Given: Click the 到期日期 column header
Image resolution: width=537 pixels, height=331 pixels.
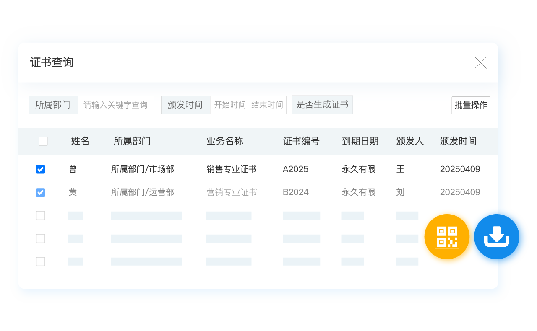Looking at the screenshot, I should [360, 141].
